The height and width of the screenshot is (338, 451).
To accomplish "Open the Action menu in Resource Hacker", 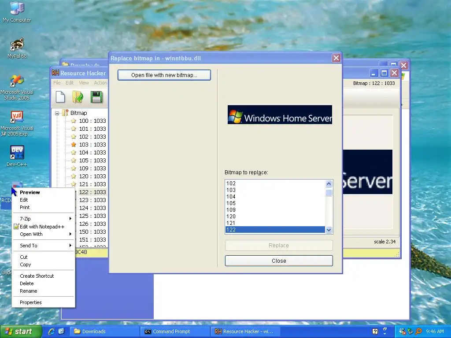I will pyautogui.click(x=100, y=83).
